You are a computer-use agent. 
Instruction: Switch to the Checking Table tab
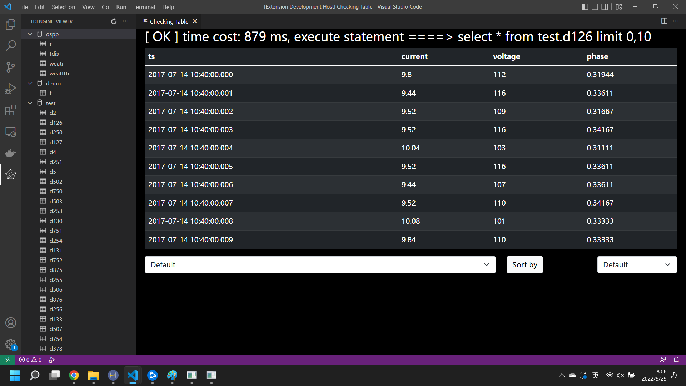(169, 21)
